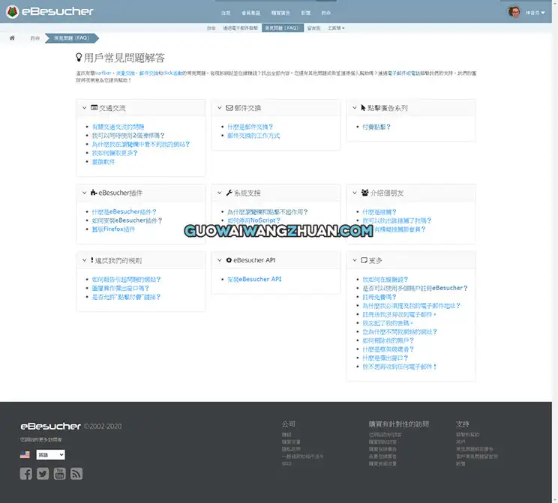Open link 我如何賺取更多?

[115, 153]
